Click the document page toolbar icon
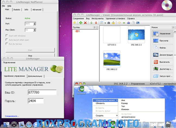The width and height of the screenshot is (176, 128). click(x=133, y=23)
